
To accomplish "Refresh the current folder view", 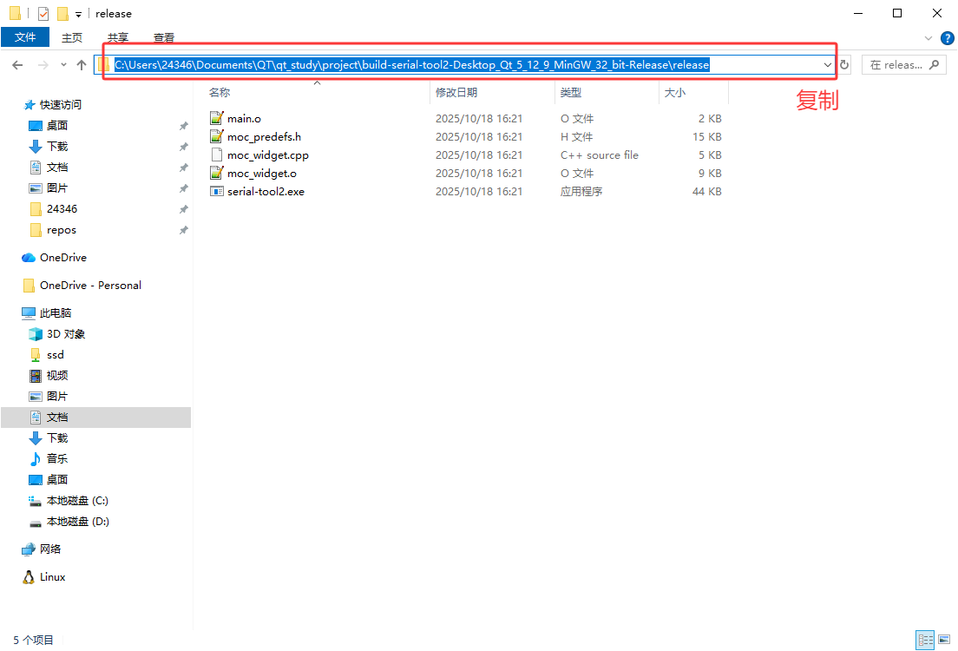I will point(844,65).
